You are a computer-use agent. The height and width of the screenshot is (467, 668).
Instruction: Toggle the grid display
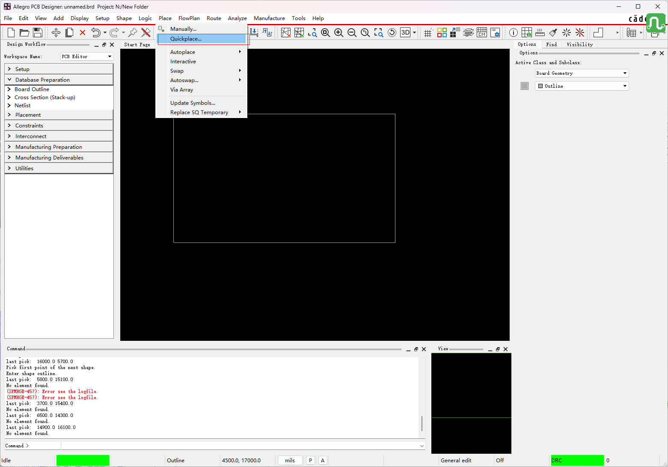(428, 33)
